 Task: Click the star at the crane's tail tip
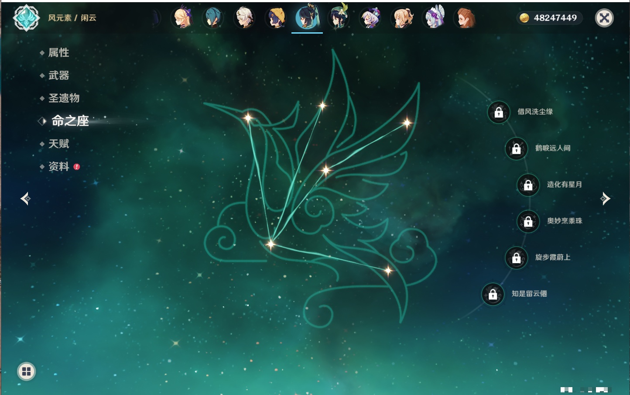point(388,271)
